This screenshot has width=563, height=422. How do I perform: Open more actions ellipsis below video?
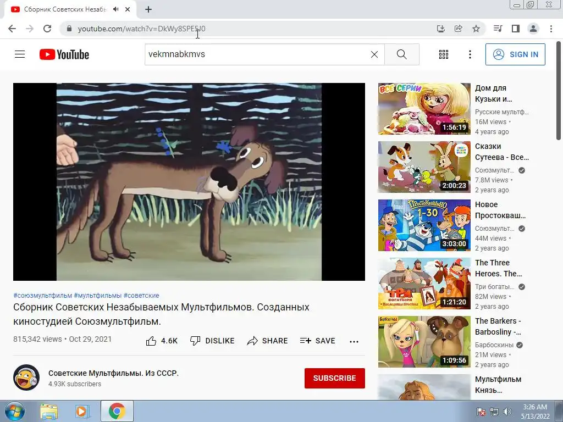pyautogui.click(x=354, y=341)
